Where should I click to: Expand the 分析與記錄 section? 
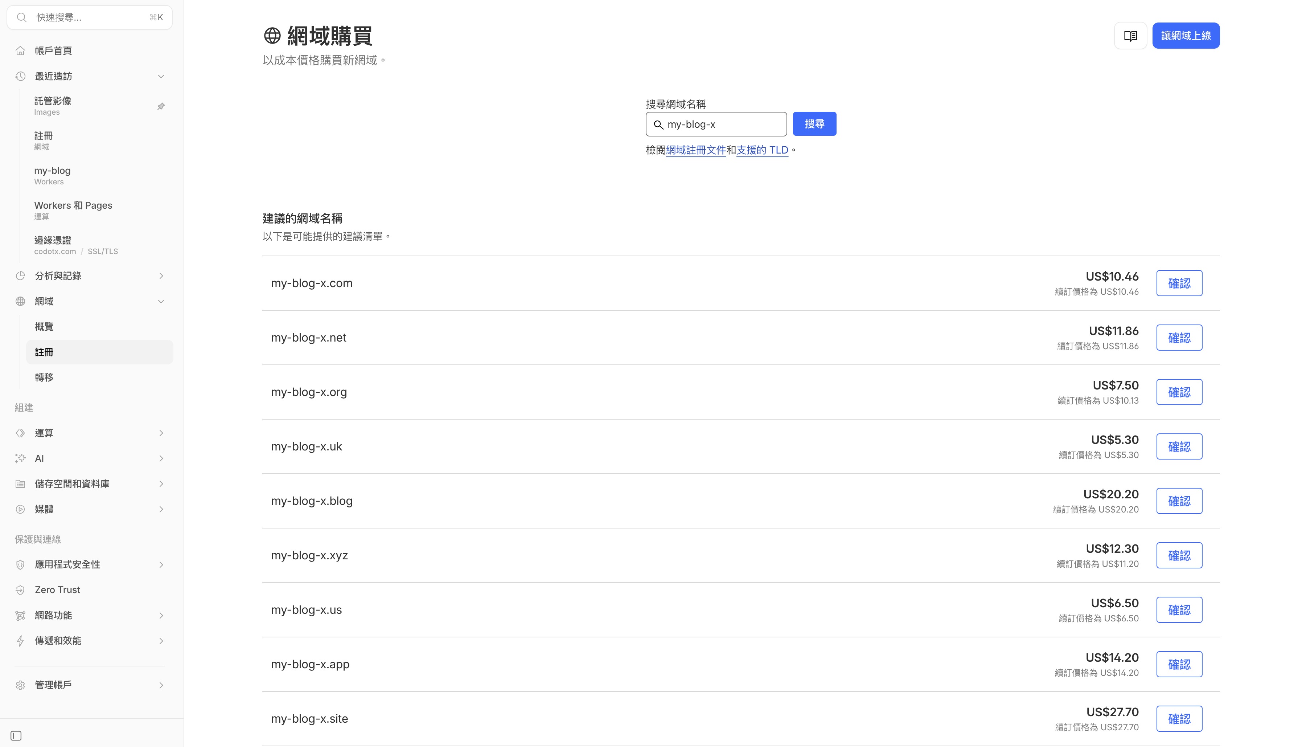[x=161, y=275]
